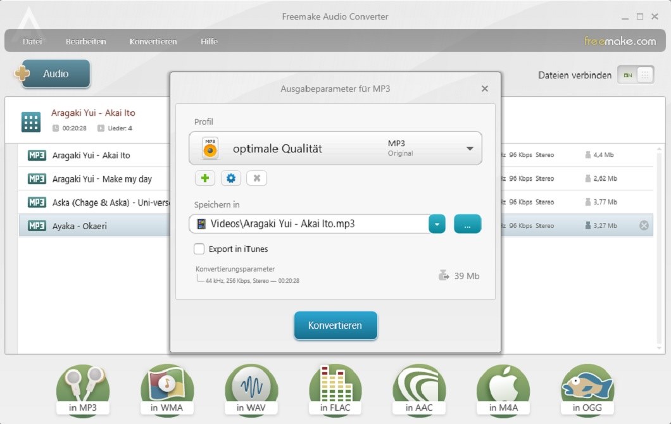This screenshot has height=424, width=671.
Task: Add a new profile with green plus
Action: click(205, 178)
